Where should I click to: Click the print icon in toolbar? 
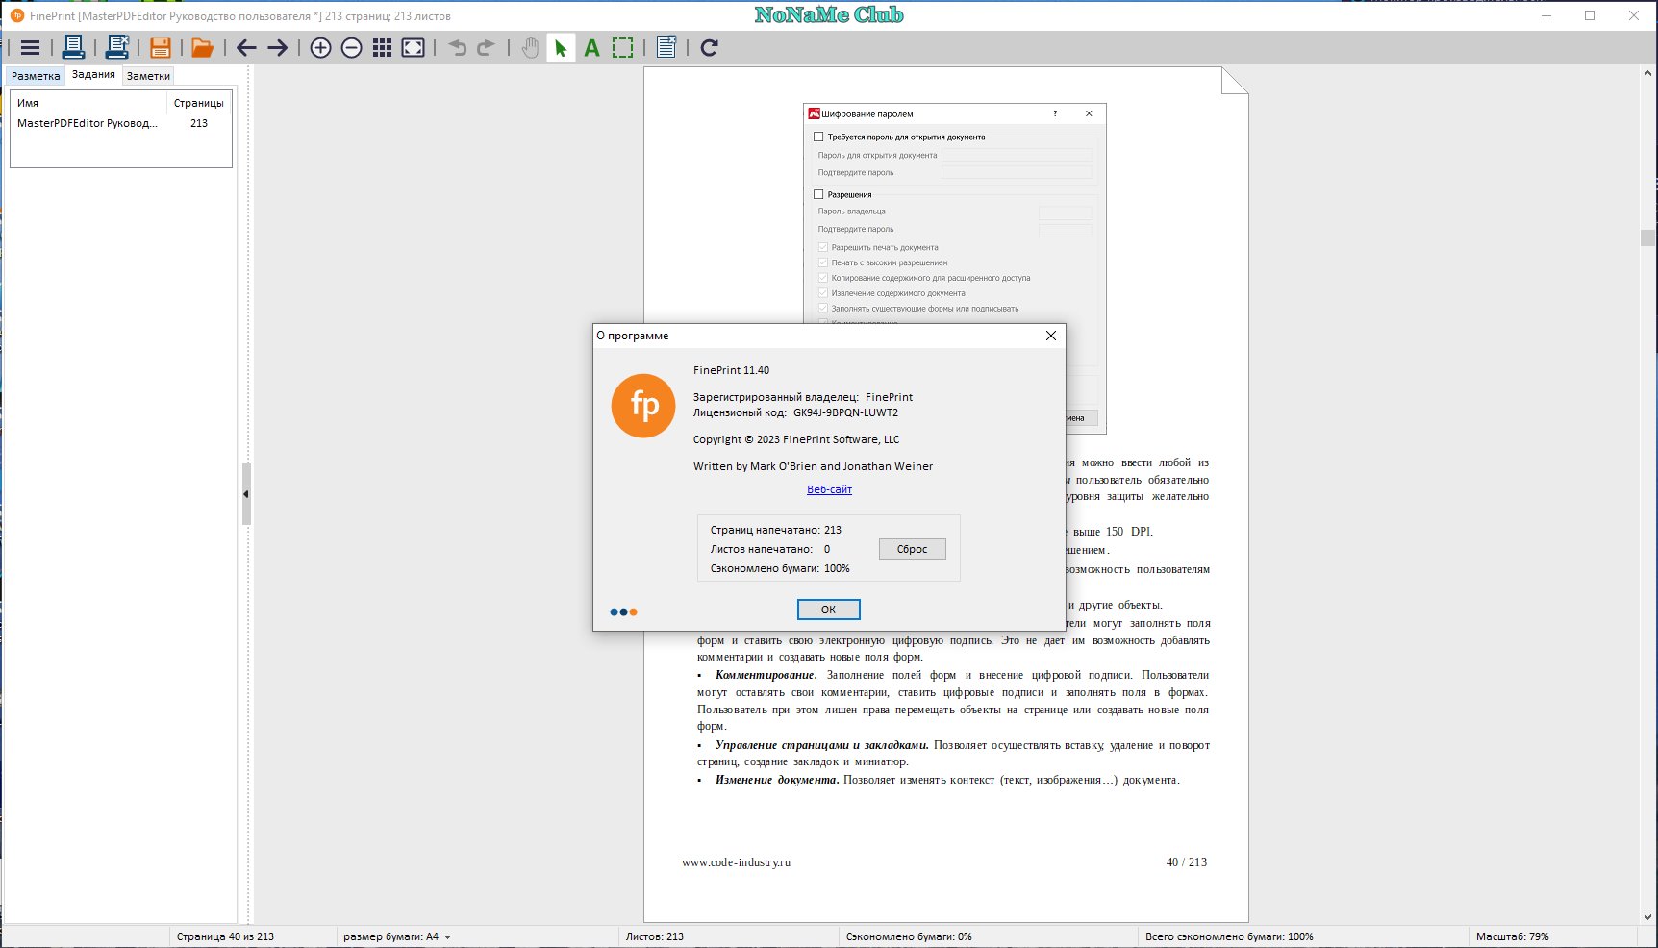tap(73, 47)
